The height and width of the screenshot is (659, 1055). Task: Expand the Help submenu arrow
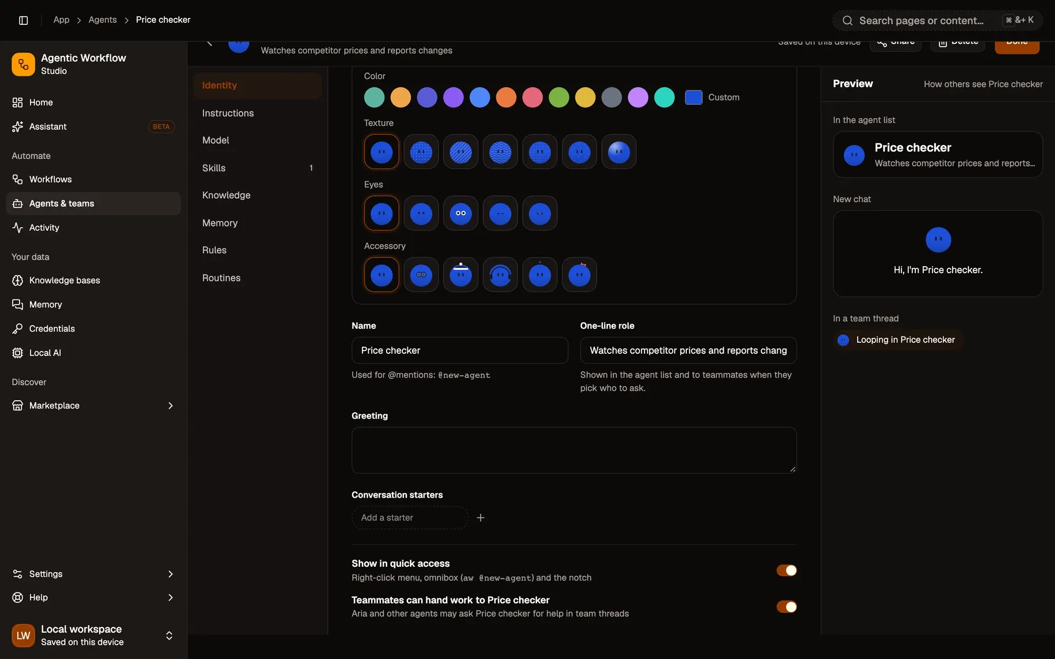point(170,597)
